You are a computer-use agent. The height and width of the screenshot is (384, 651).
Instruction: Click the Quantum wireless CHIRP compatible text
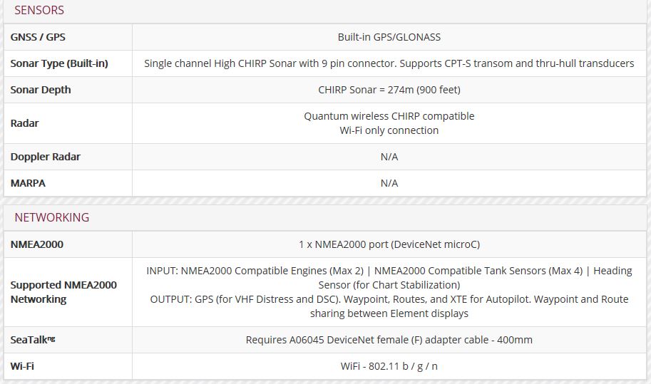tap(389, 116)
